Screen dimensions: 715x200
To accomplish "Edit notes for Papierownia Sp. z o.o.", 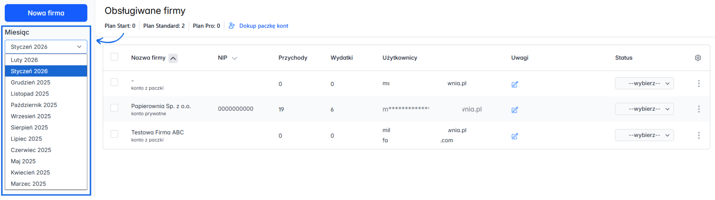I will click(x=515, y=110).
